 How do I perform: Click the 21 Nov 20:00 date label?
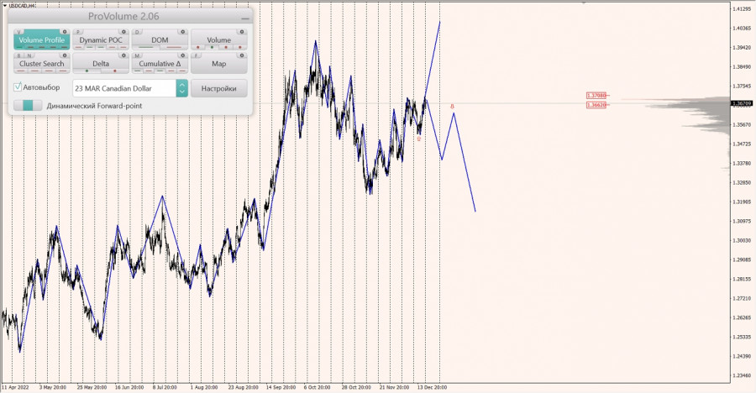pyautogui.click(x=395, y=387)
